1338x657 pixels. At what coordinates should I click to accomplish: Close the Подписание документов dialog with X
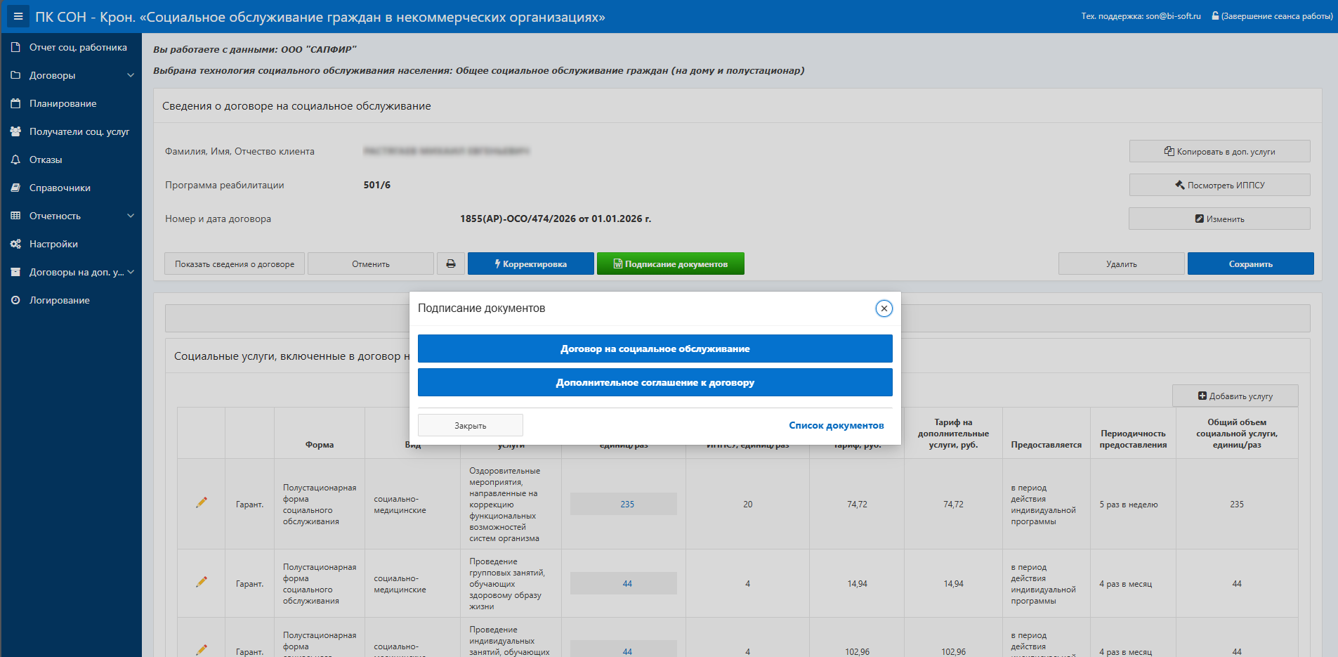(884, 308)
